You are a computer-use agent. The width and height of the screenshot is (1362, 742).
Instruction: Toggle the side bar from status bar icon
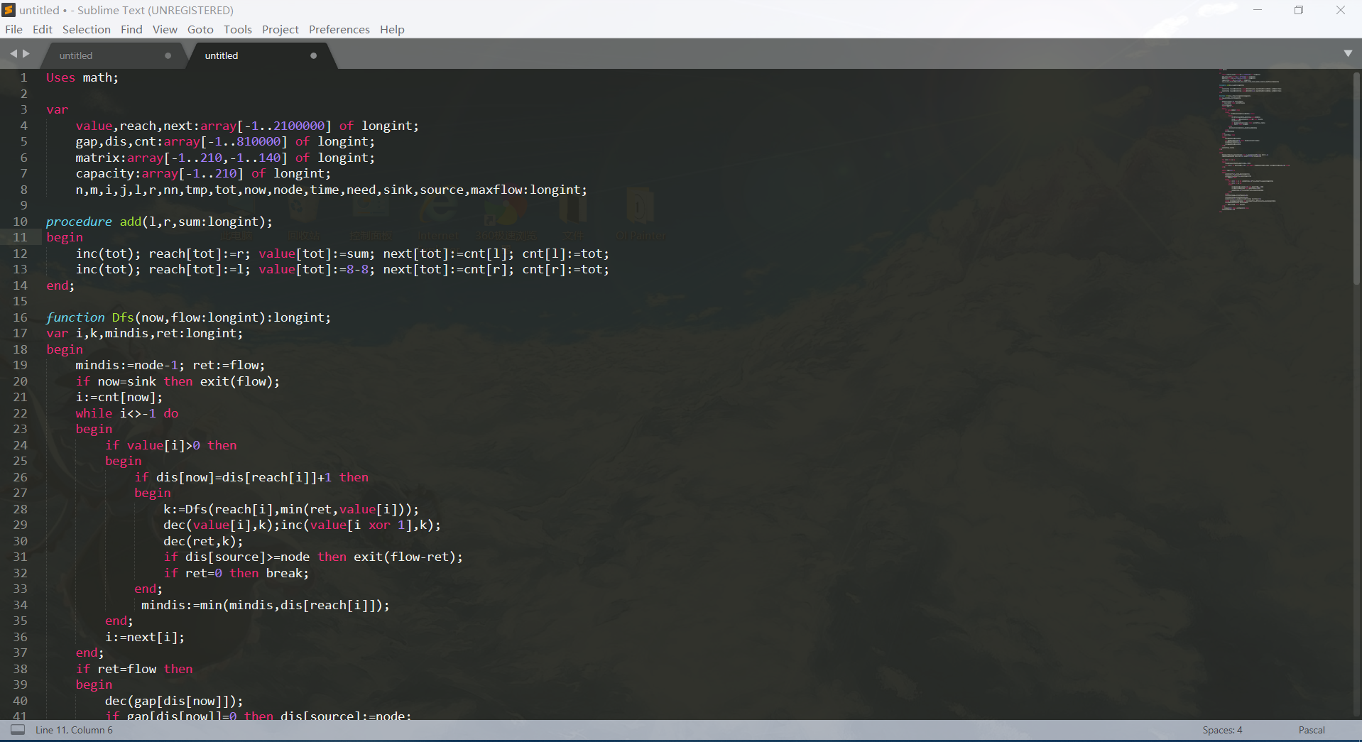point(18,730)
